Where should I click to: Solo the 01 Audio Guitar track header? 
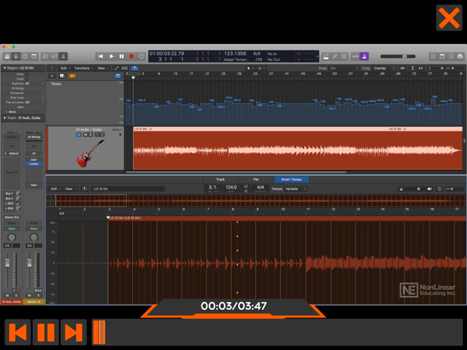(x=91, y=135)
